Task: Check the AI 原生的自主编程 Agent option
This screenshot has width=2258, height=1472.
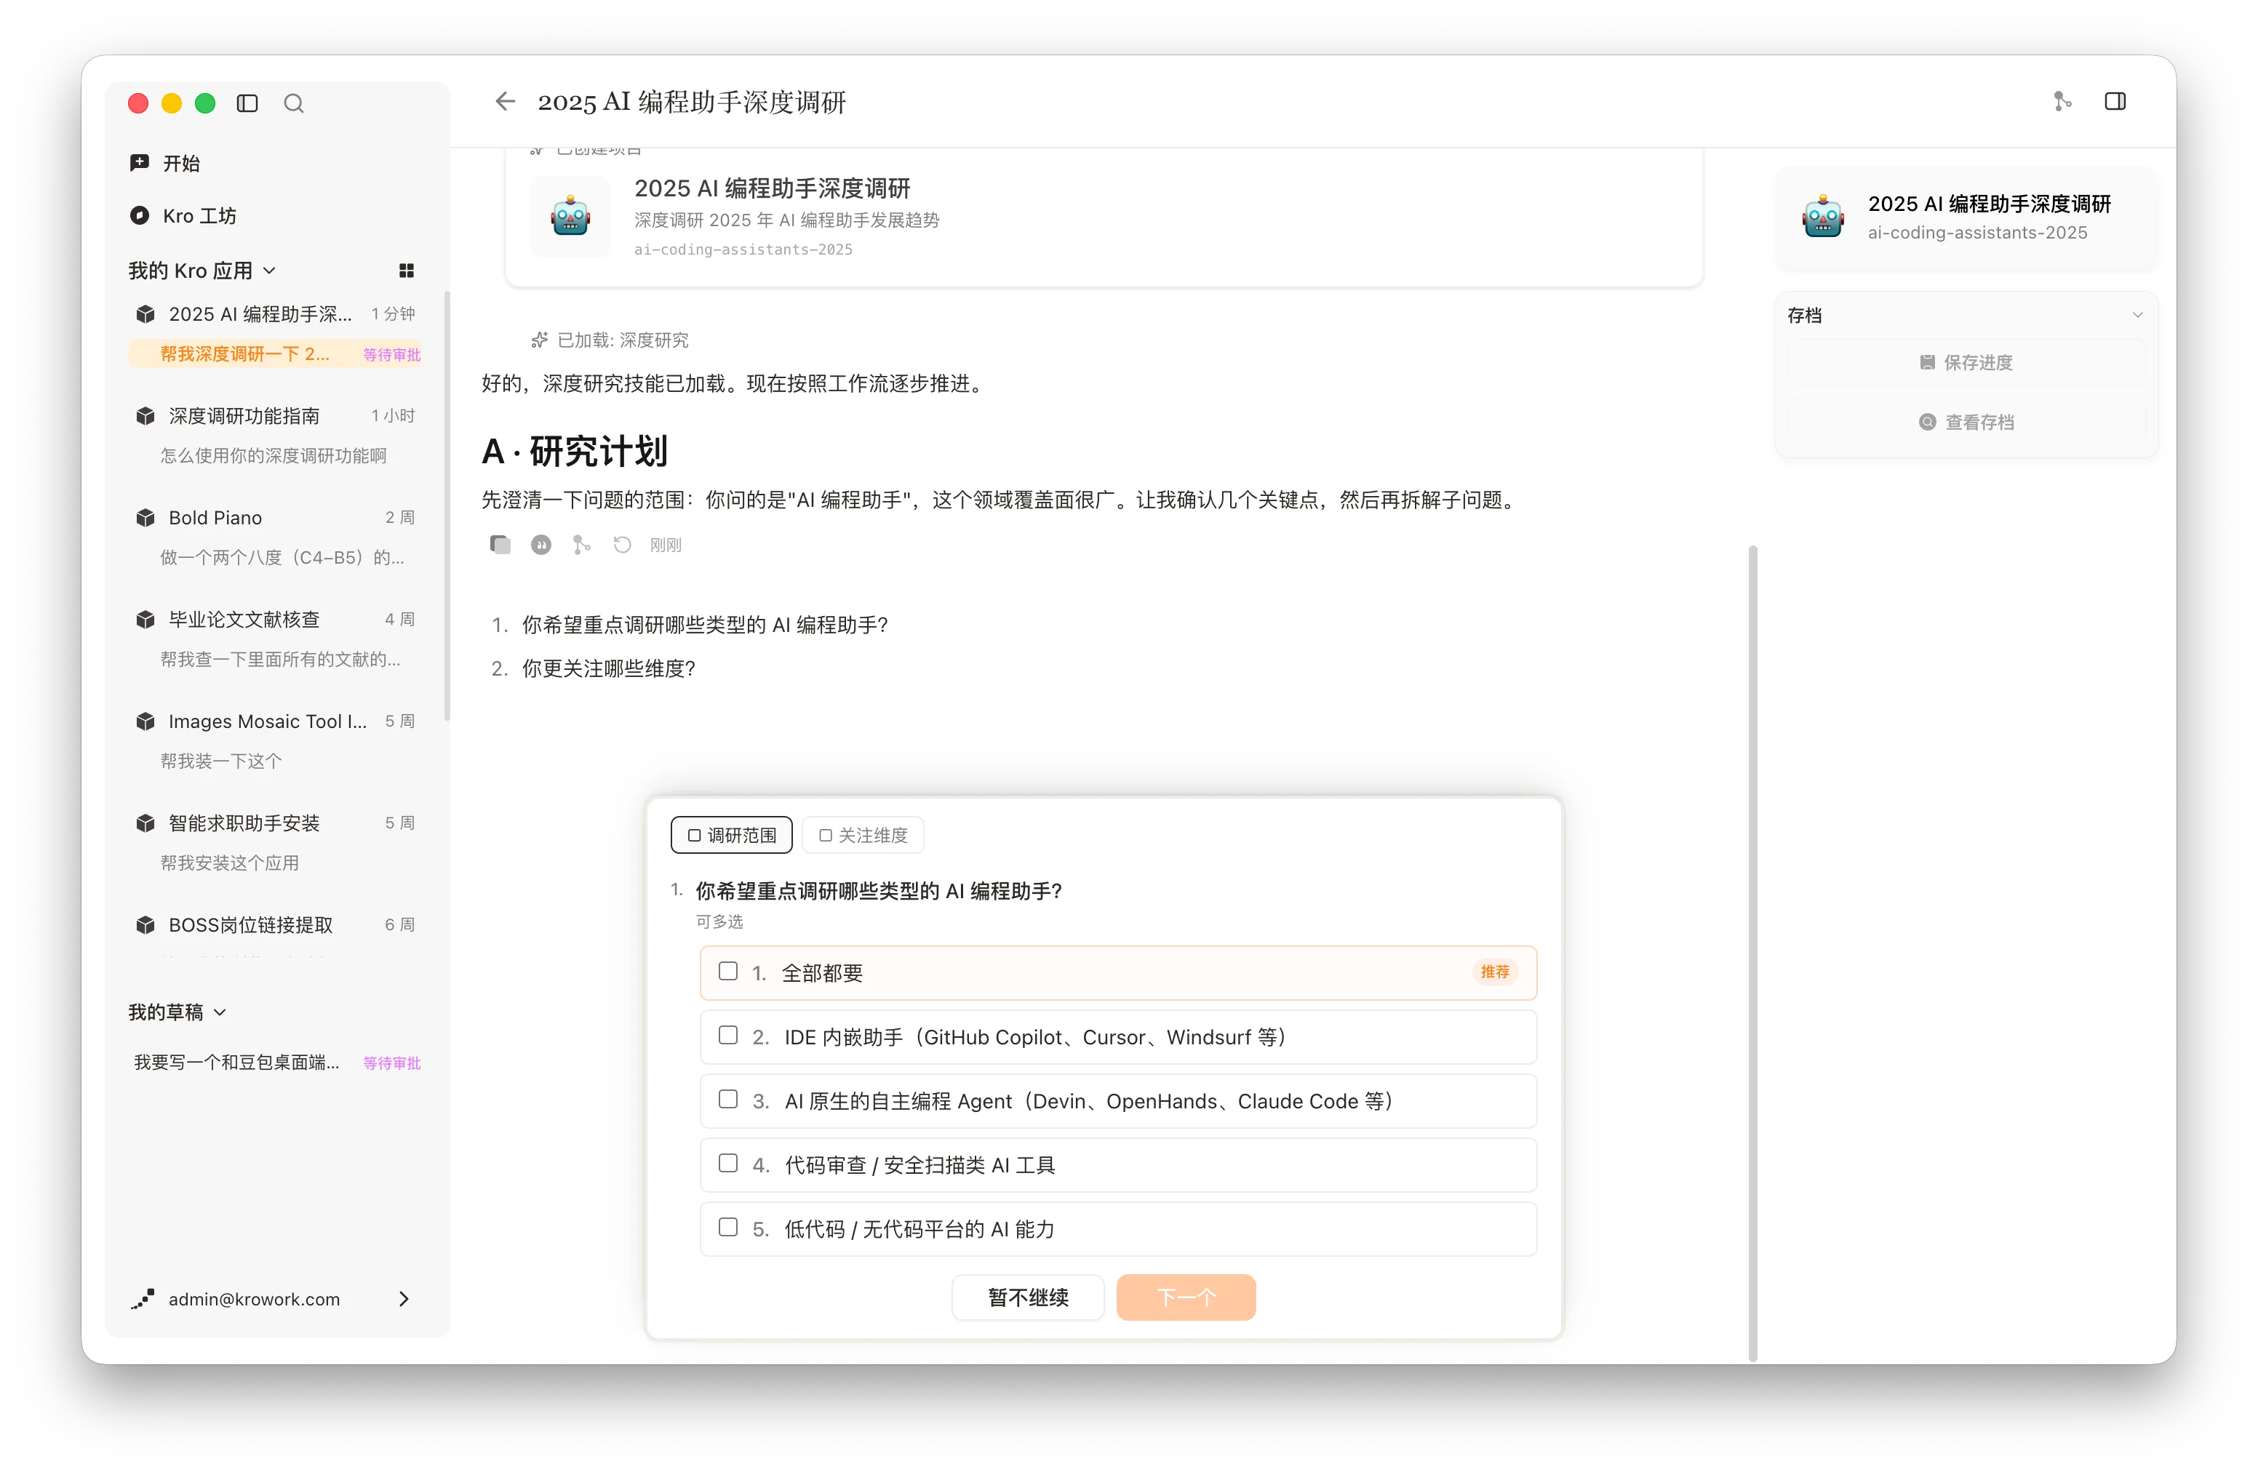Action: click(727, 1099)
